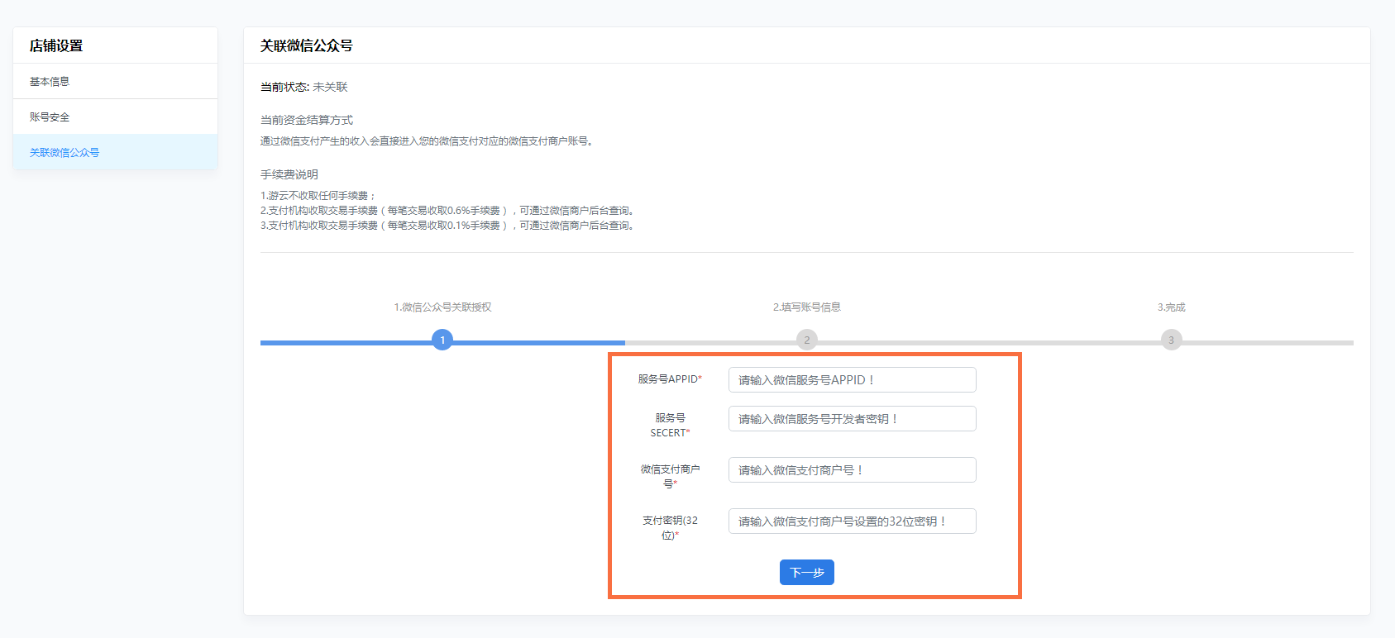Click the 1.游云不收取任何手续费 line
The image size is (1395, 638).
pyautogui.click(x=318, y=196)
